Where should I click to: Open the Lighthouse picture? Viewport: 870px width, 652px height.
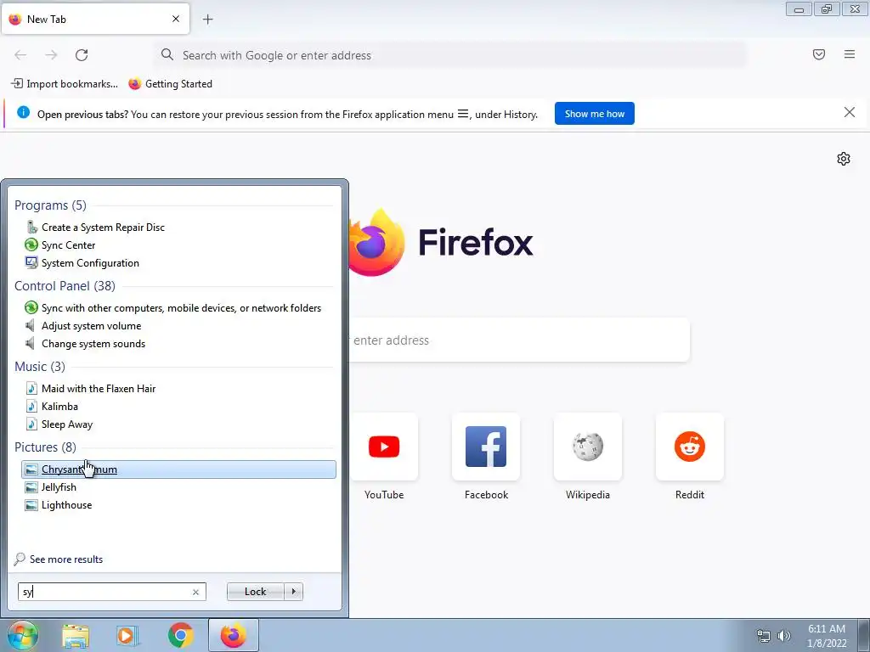178,505
